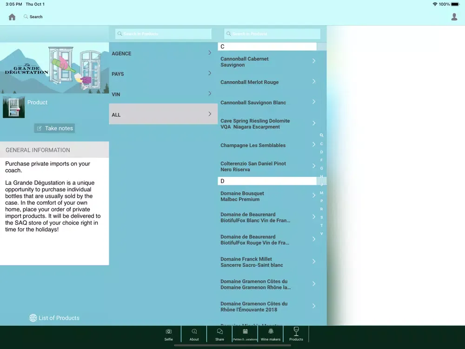
Task: Switch to the Selfie tab
Action: point(168,334)
